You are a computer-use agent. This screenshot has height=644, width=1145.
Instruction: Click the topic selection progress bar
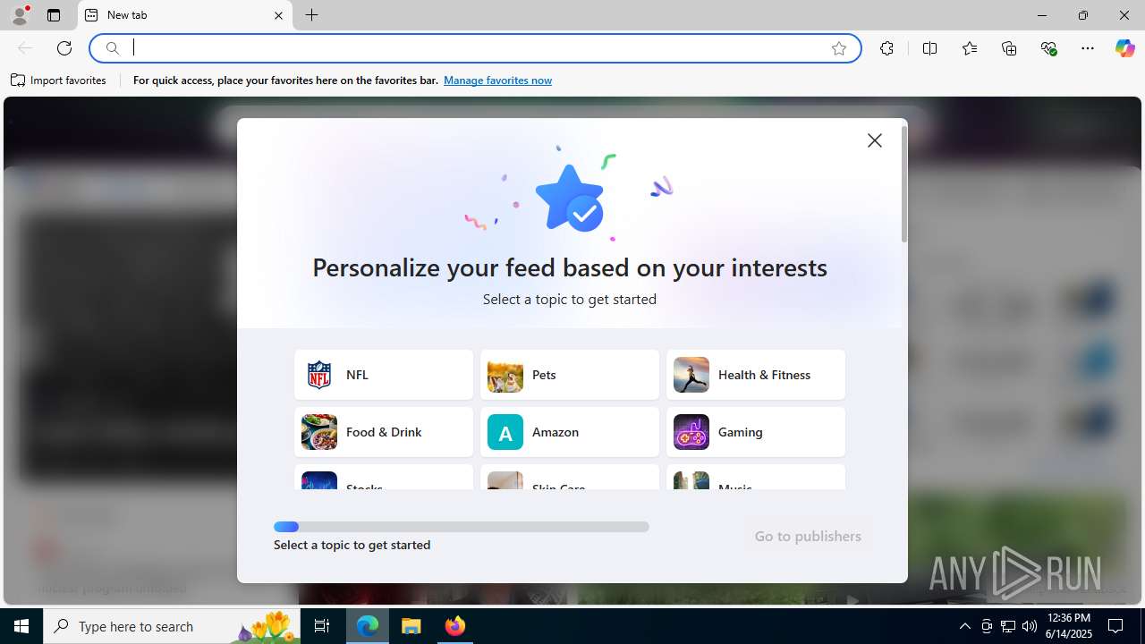coord(462,527)
